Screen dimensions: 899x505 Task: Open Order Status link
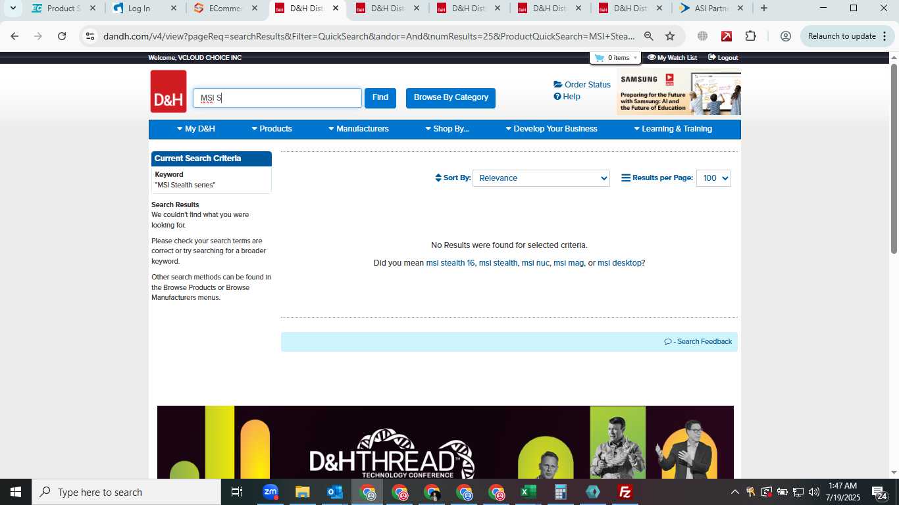pos(582,85)
